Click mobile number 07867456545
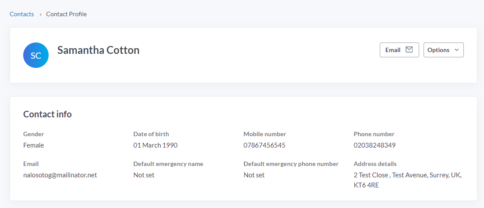Image resolution: width=484 pixels, height=208 pixels. (x=265, y=145)
